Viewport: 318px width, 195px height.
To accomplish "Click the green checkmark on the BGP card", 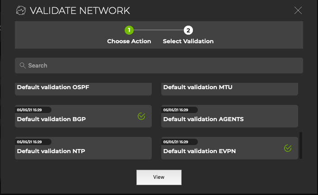I will coord(141,116).
